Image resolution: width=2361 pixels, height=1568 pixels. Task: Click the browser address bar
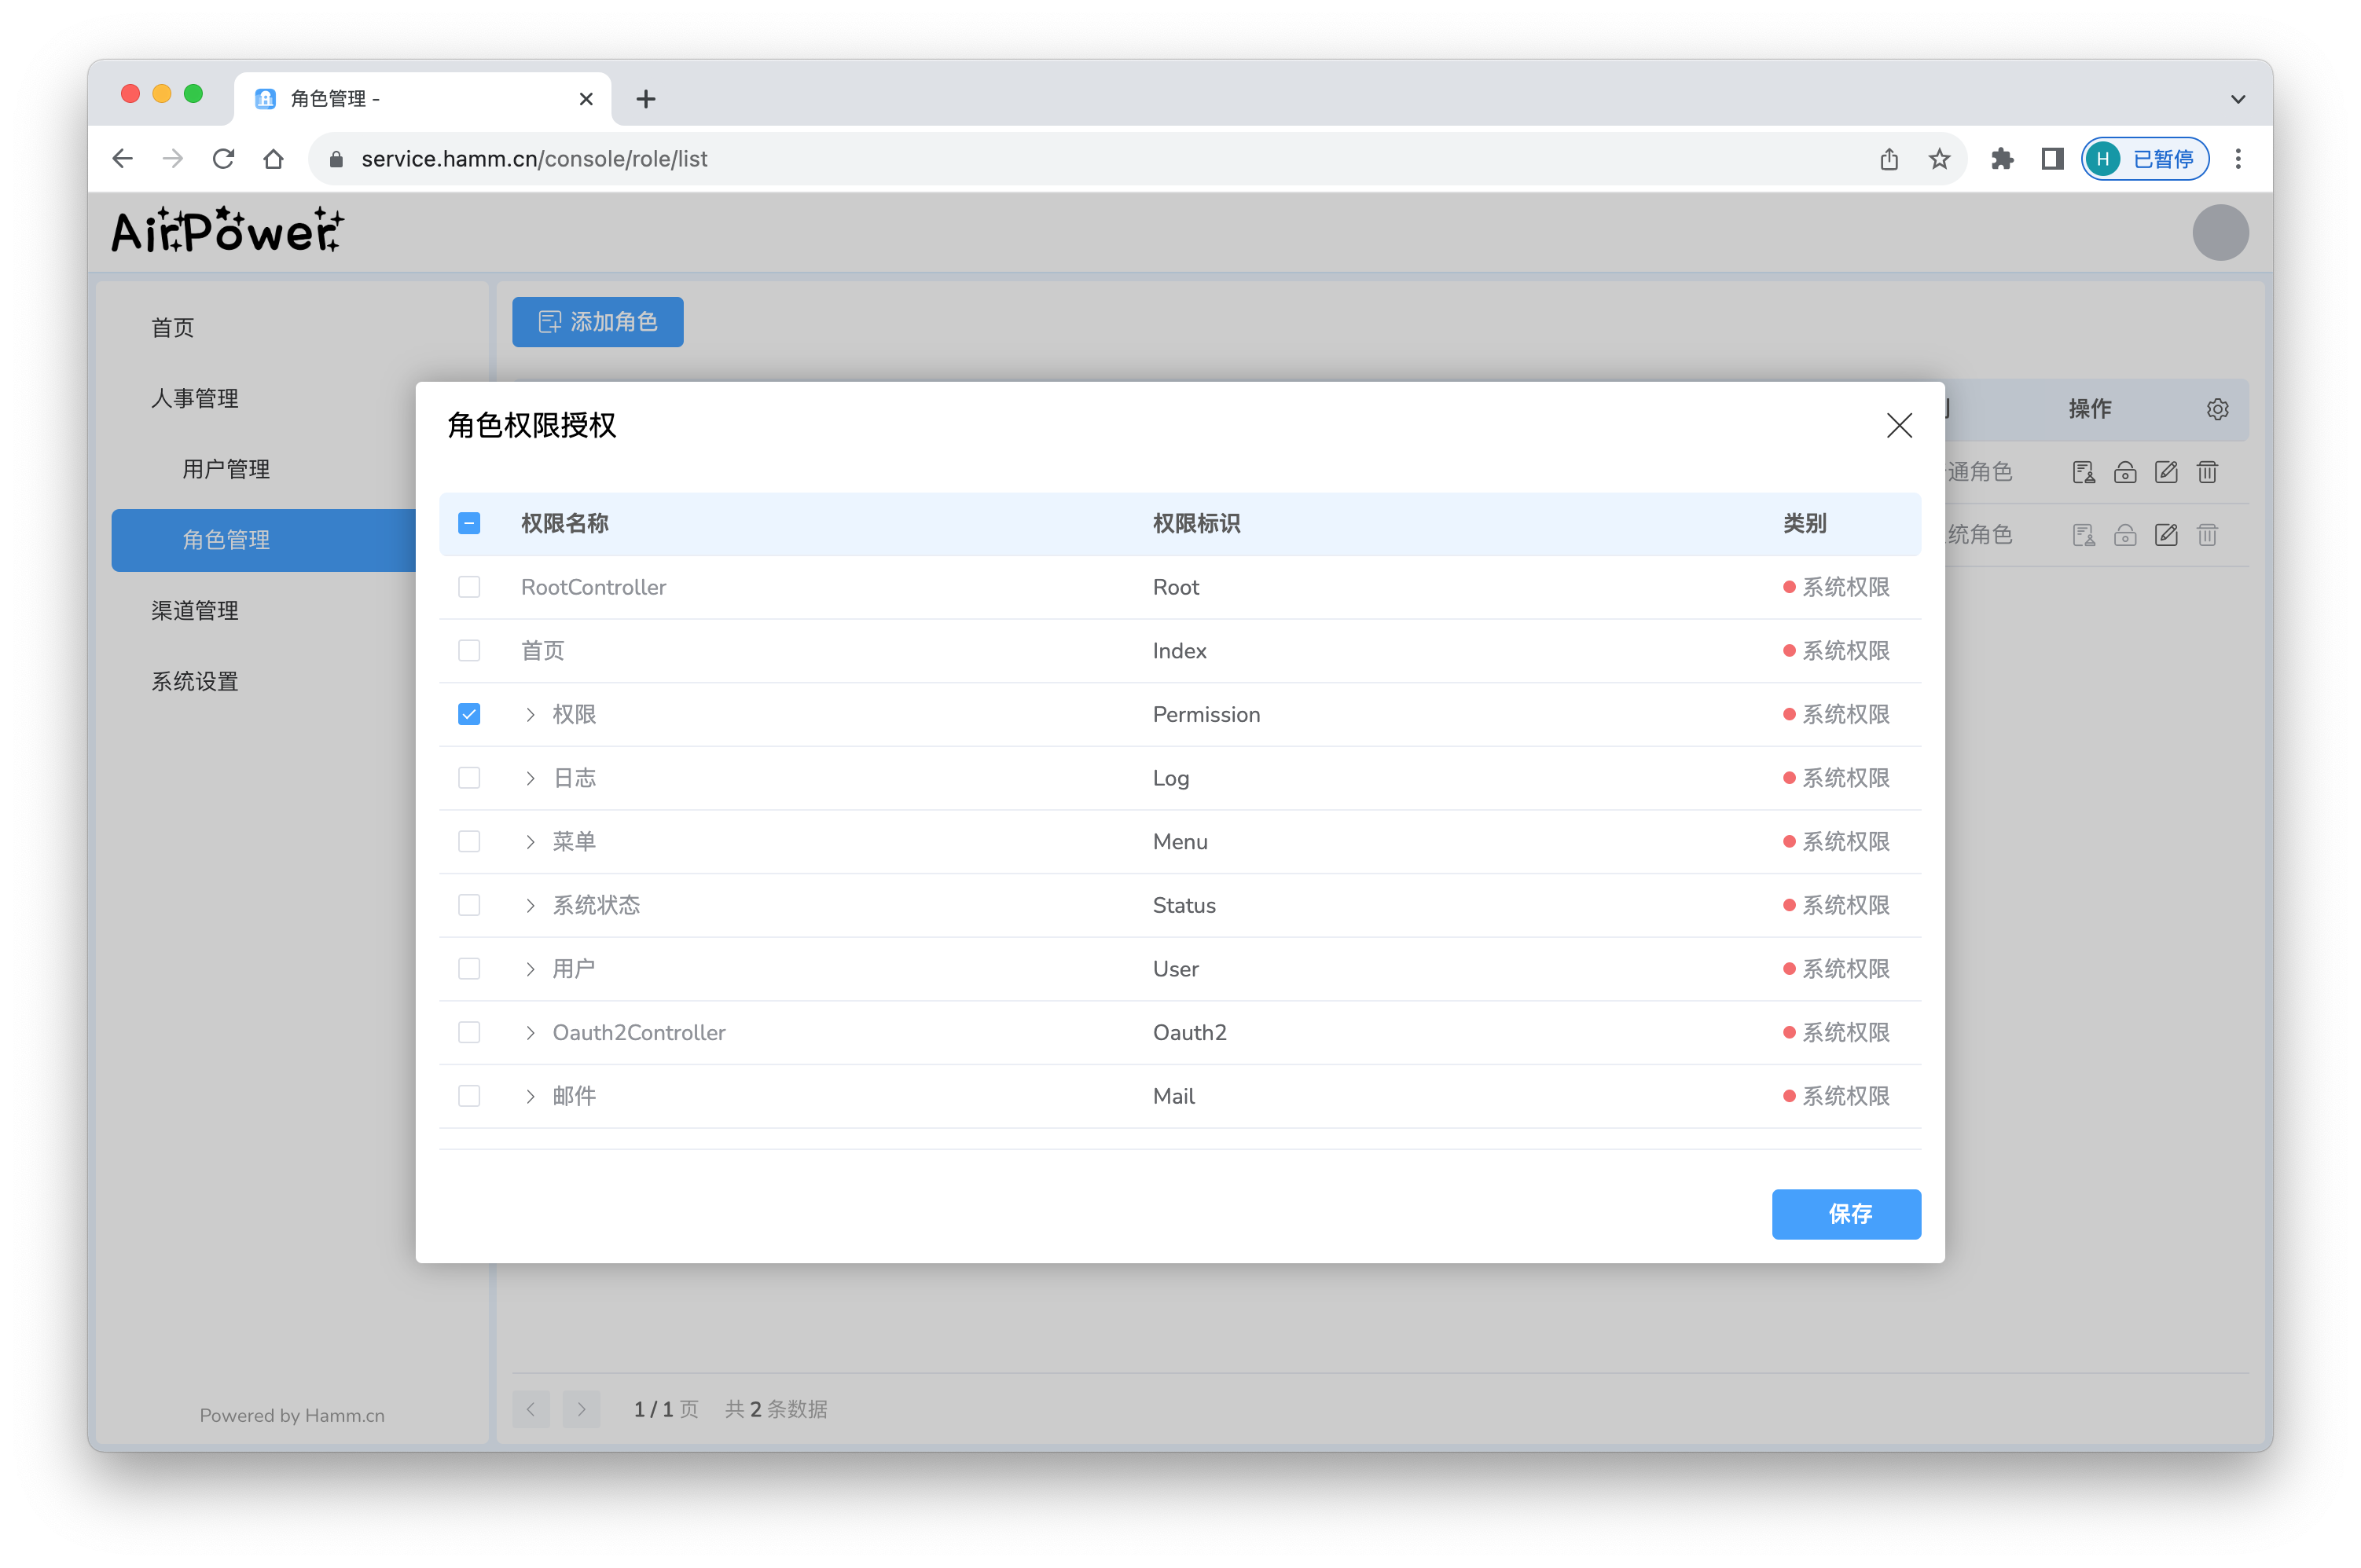click(x=1001, y=159)
